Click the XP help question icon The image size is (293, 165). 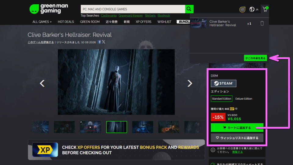click(236, 109)
